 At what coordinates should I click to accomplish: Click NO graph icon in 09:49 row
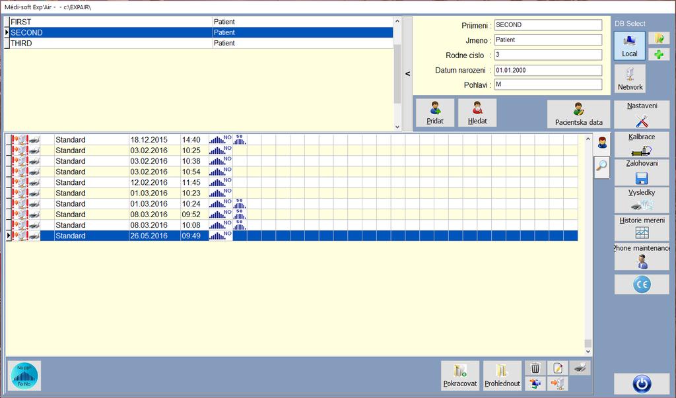point(220,236)
